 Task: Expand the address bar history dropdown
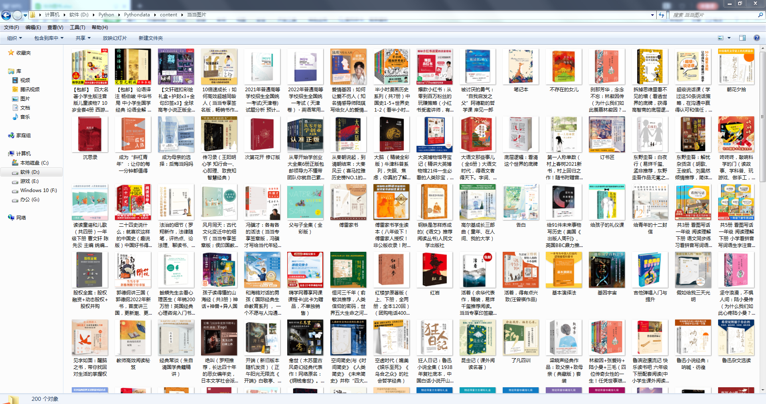pyautogui.click(x=652, y=15)
